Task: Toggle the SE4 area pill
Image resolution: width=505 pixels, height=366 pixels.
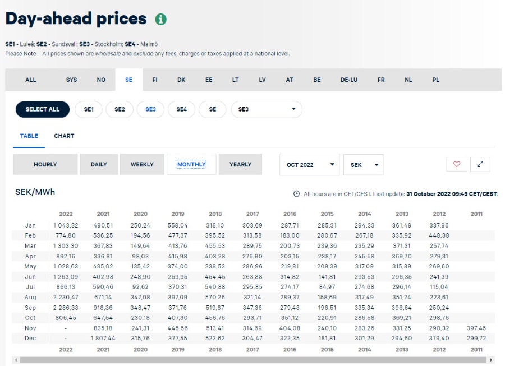Action: (x=181, y=109)
